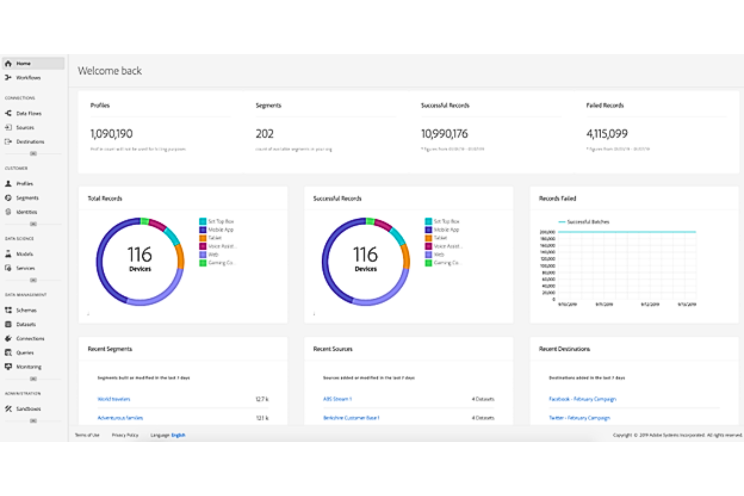This screenshot has width=744, height=496.
Task: Collapse section toggle below Identities
Action: pyautogui.click(x=33, y=224)
